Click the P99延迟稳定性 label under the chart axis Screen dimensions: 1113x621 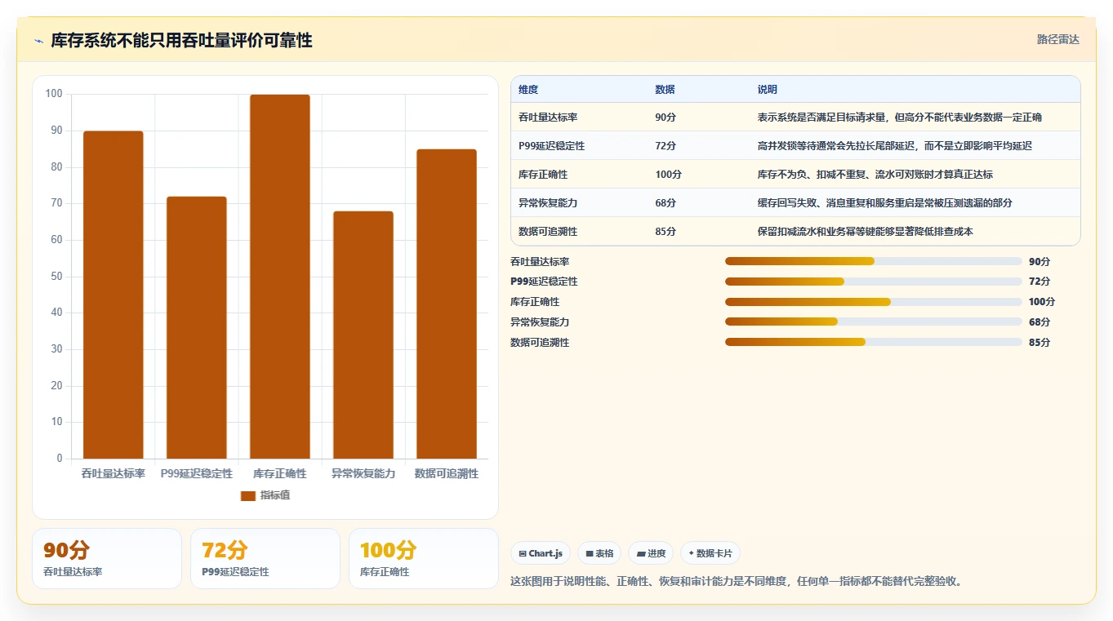tap(197, 474)
